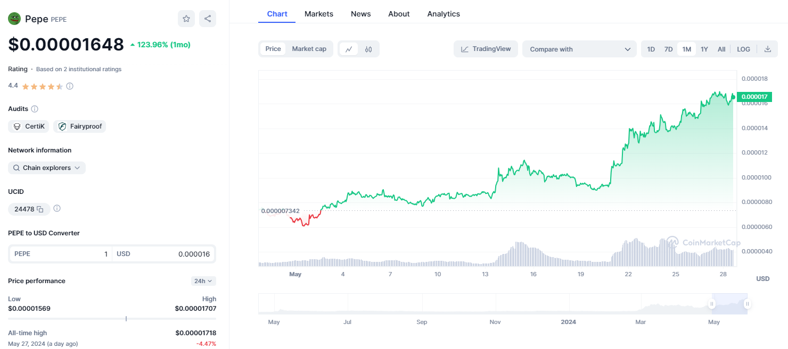Click the 4.4 star rating row

pos(40,86)
